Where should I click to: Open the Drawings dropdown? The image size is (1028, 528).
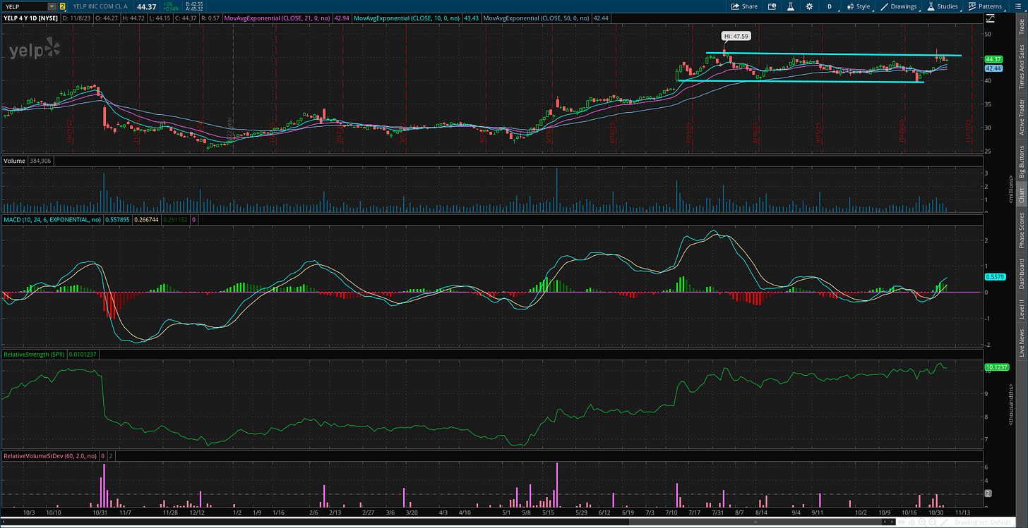click(x=900, y=6)
